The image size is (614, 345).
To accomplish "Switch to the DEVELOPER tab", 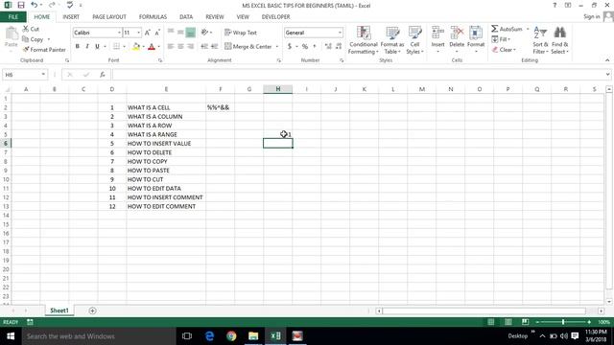I will 275,17.
